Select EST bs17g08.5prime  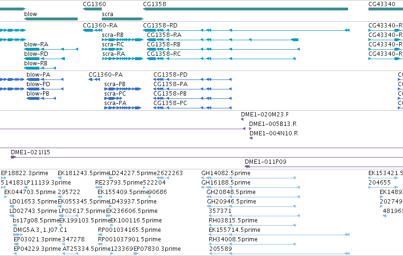[15, 225]
